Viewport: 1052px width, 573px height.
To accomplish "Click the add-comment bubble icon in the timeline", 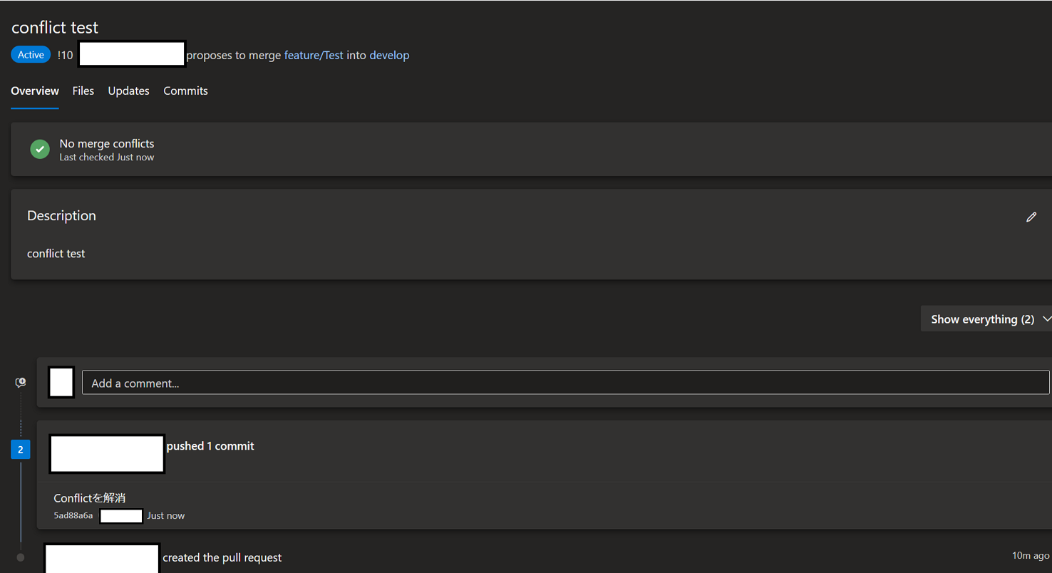I will (x=20, y=382).
